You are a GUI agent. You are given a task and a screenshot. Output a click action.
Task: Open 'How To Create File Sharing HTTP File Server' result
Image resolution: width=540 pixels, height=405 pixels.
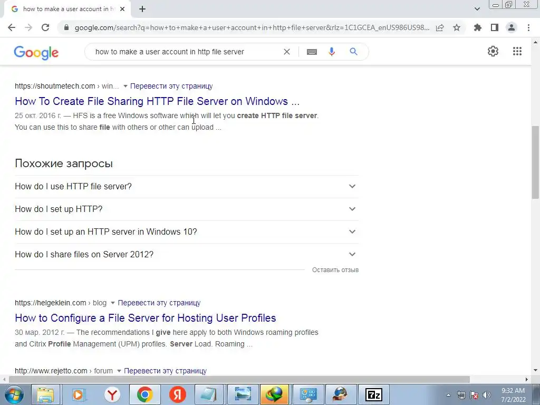pos(157,101)
